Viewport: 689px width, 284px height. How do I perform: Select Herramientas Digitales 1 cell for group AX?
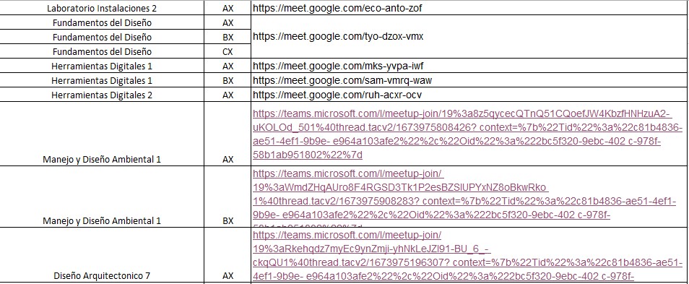pyautogui.click(x=102, y=66)
